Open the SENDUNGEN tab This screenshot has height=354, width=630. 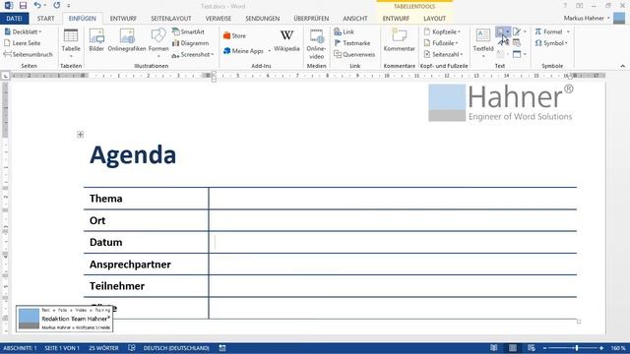[x=263, y=19]
